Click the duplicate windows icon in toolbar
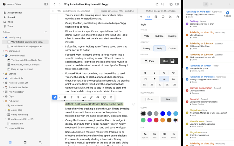234x146 pixels. (x=171, y=4)
